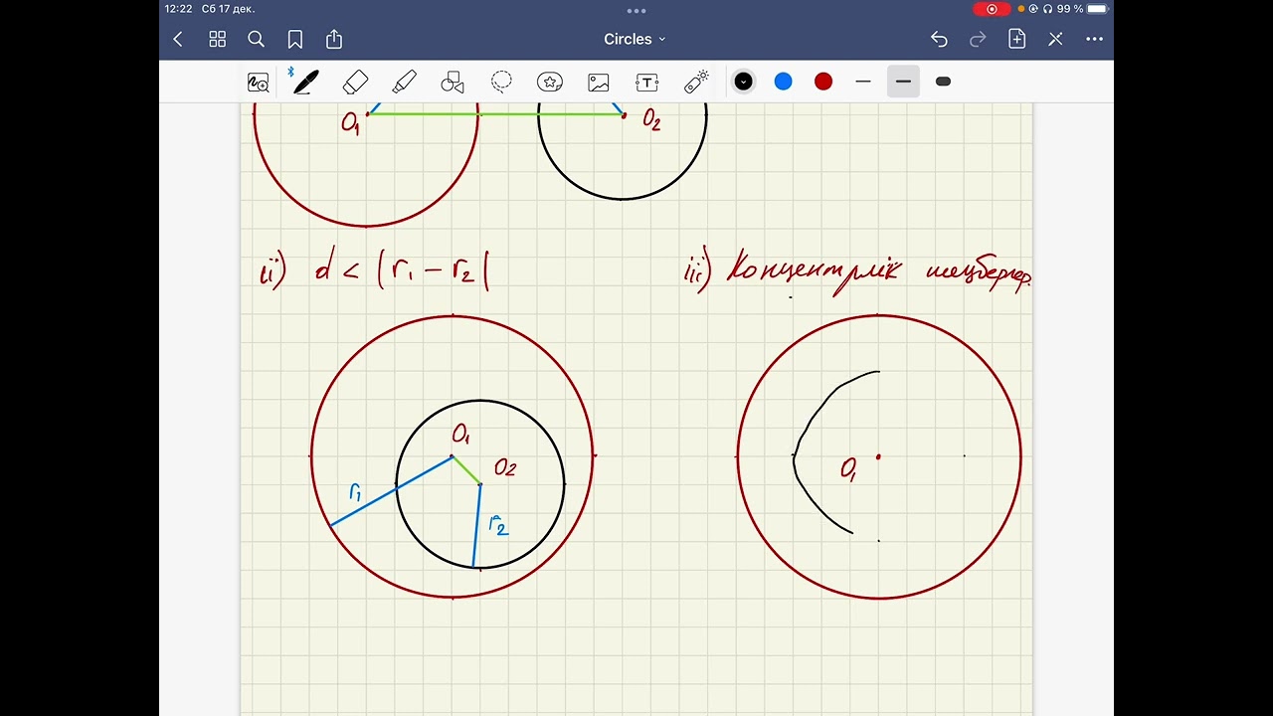Image resolution: width=1273 pixels, height=716 pixels.
Task: Open the Elements sticker tool
Action: pyautogui.click(x=550, y=82)
